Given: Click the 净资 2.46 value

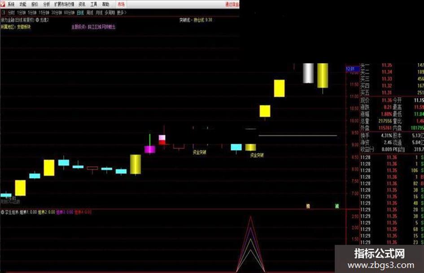Looking at the screenshot, I should tap(388, 142).
